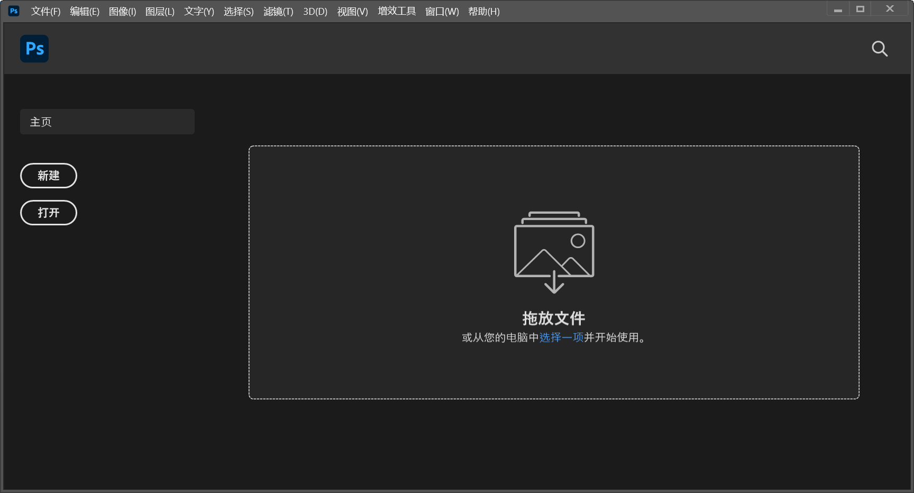This screenshot has width=914, height=493.
Task: Open the 编辑(E) menu
Action: (x=85, y=12)
